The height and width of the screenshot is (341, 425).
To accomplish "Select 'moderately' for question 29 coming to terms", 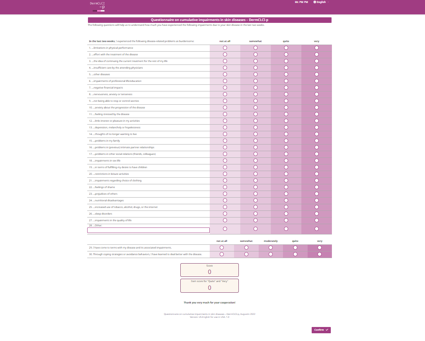I will tap(270, 248).
